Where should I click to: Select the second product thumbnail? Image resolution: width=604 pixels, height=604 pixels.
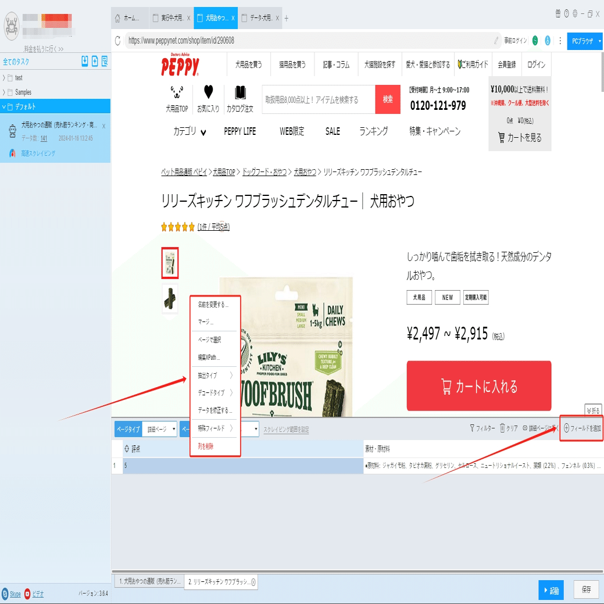click(170, 299)
